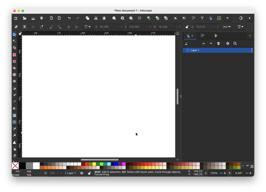Toggle the width and height ratio lock
This screenshot has height=192, width=266.
point(187,27)
